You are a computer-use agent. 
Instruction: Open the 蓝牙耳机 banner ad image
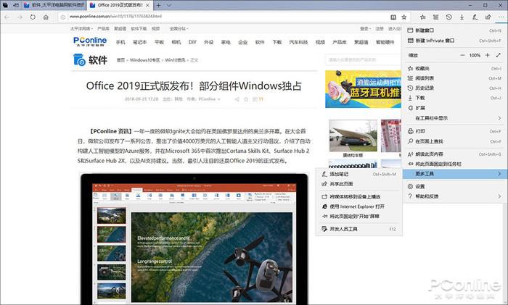pos(363,89)
